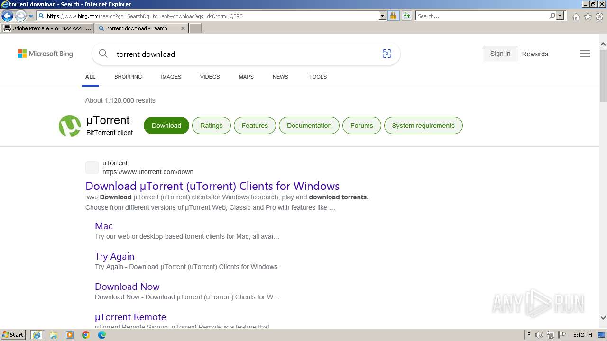Viewport: 607px width, 341px height.
Task: Open the search provider dropdown arrow
Action: (560, 16)
